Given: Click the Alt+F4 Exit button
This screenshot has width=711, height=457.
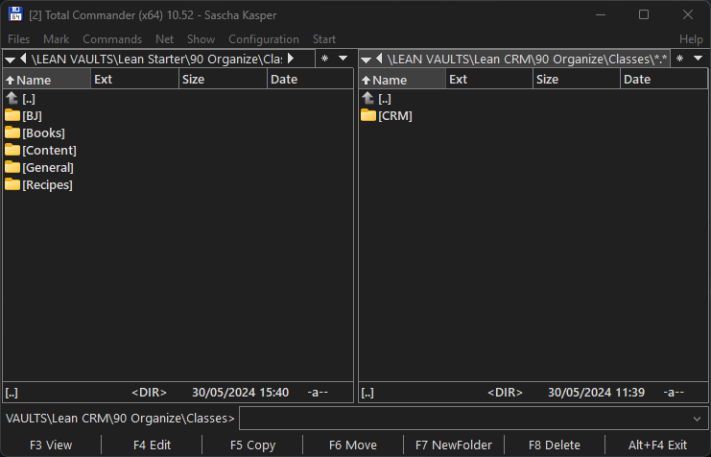Looking at the screenshot, I should (x=657, y=445).
